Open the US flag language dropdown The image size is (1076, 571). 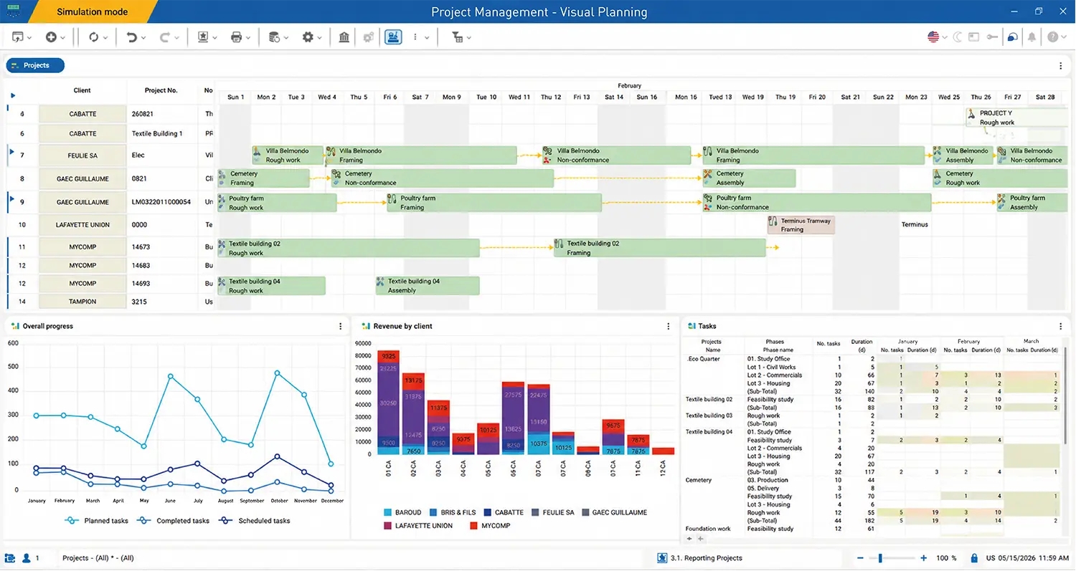937,37
